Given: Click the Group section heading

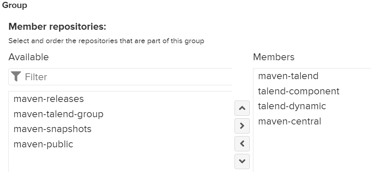Looking at the screenshot, I should (15, 5).
